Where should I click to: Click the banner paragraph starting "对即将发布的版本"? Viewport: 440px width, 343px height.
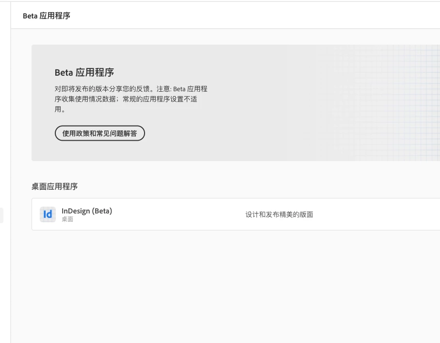point(131,99)
